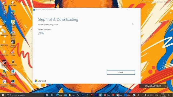Viewport: 173px width, 97px height.
Task: Click the DOWNLOAD VIDEO overlay button
Action: [153, 86]
